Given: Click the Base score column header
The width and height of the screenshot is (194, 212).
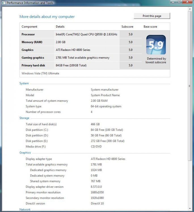Looking at the screenshot, I should click(150, 27).
